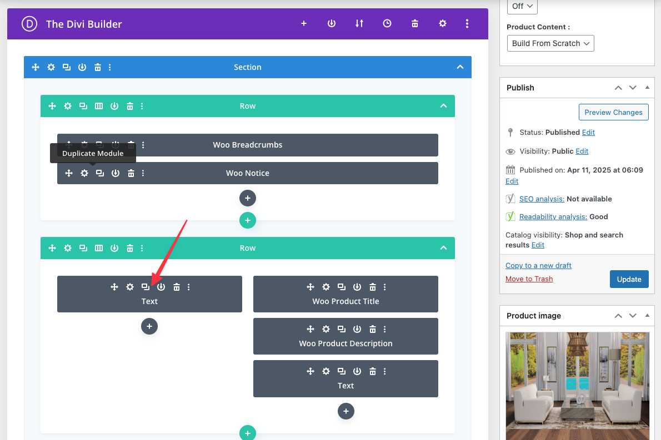
Task: Add new row below first Row
Action: (247, 220)
